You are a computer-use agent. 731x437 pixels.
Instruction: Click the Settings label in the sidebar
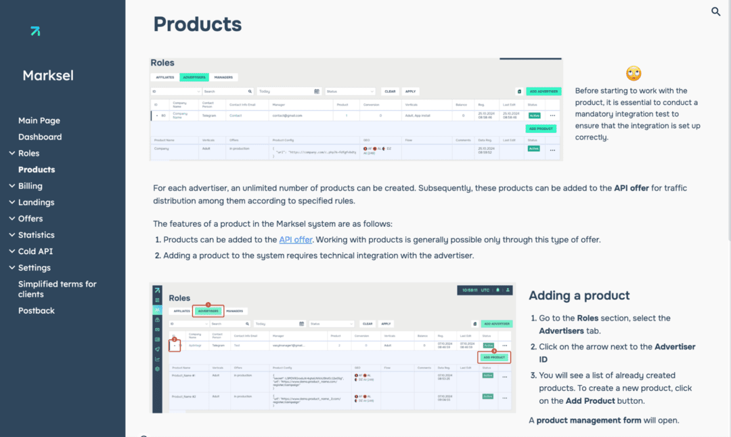(x=35, y=268)
